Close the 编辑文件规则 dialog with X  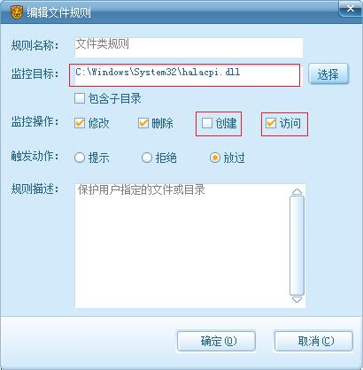[x=351, y=9]
